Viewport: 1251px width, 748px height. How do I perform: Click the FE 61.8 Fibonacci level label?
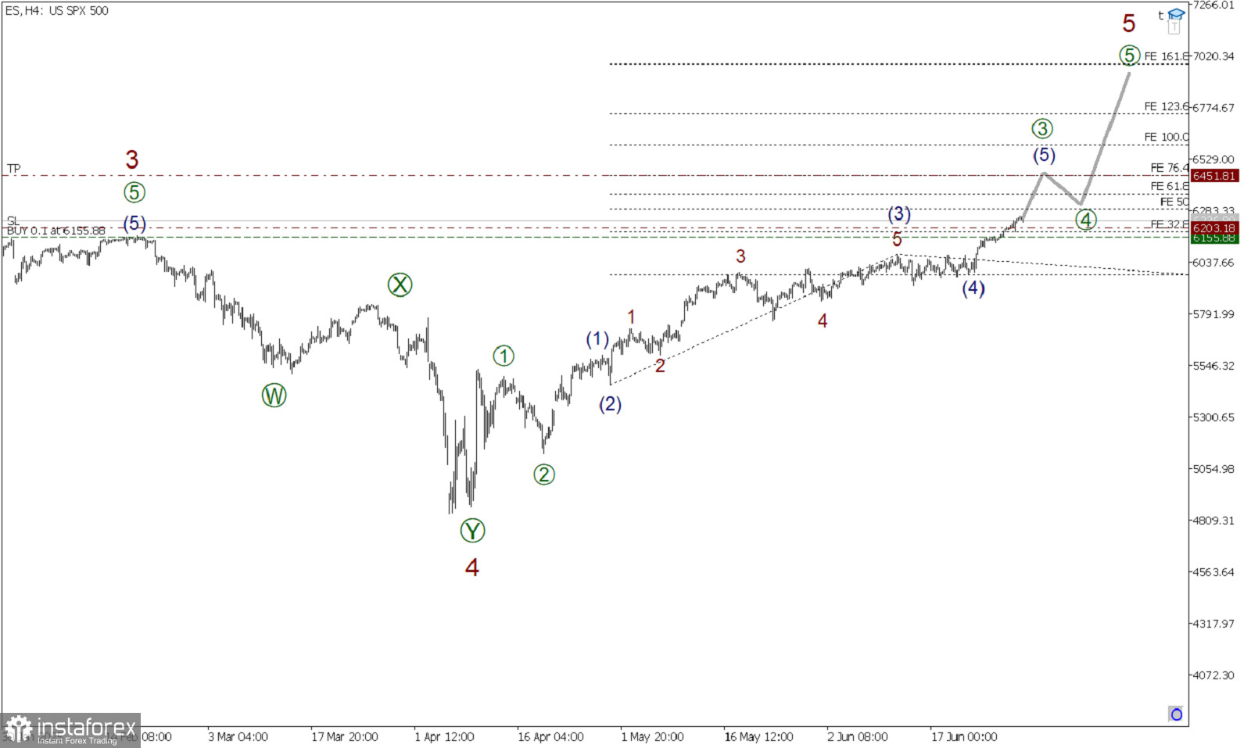pyautogui.click(x=1169, y=186)
